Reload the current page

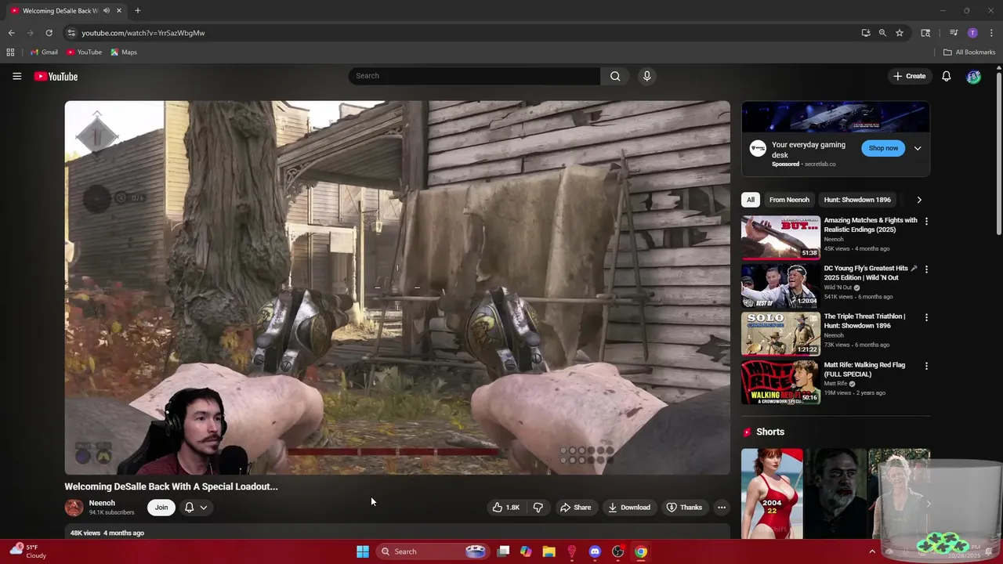tap(49, 33)
